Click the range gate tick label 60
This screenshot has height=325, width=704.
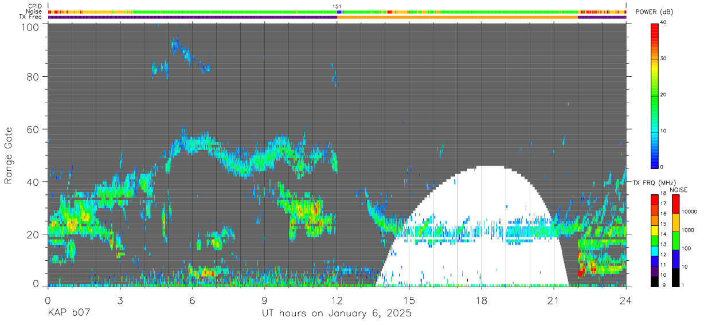click(x=33, y=130)
